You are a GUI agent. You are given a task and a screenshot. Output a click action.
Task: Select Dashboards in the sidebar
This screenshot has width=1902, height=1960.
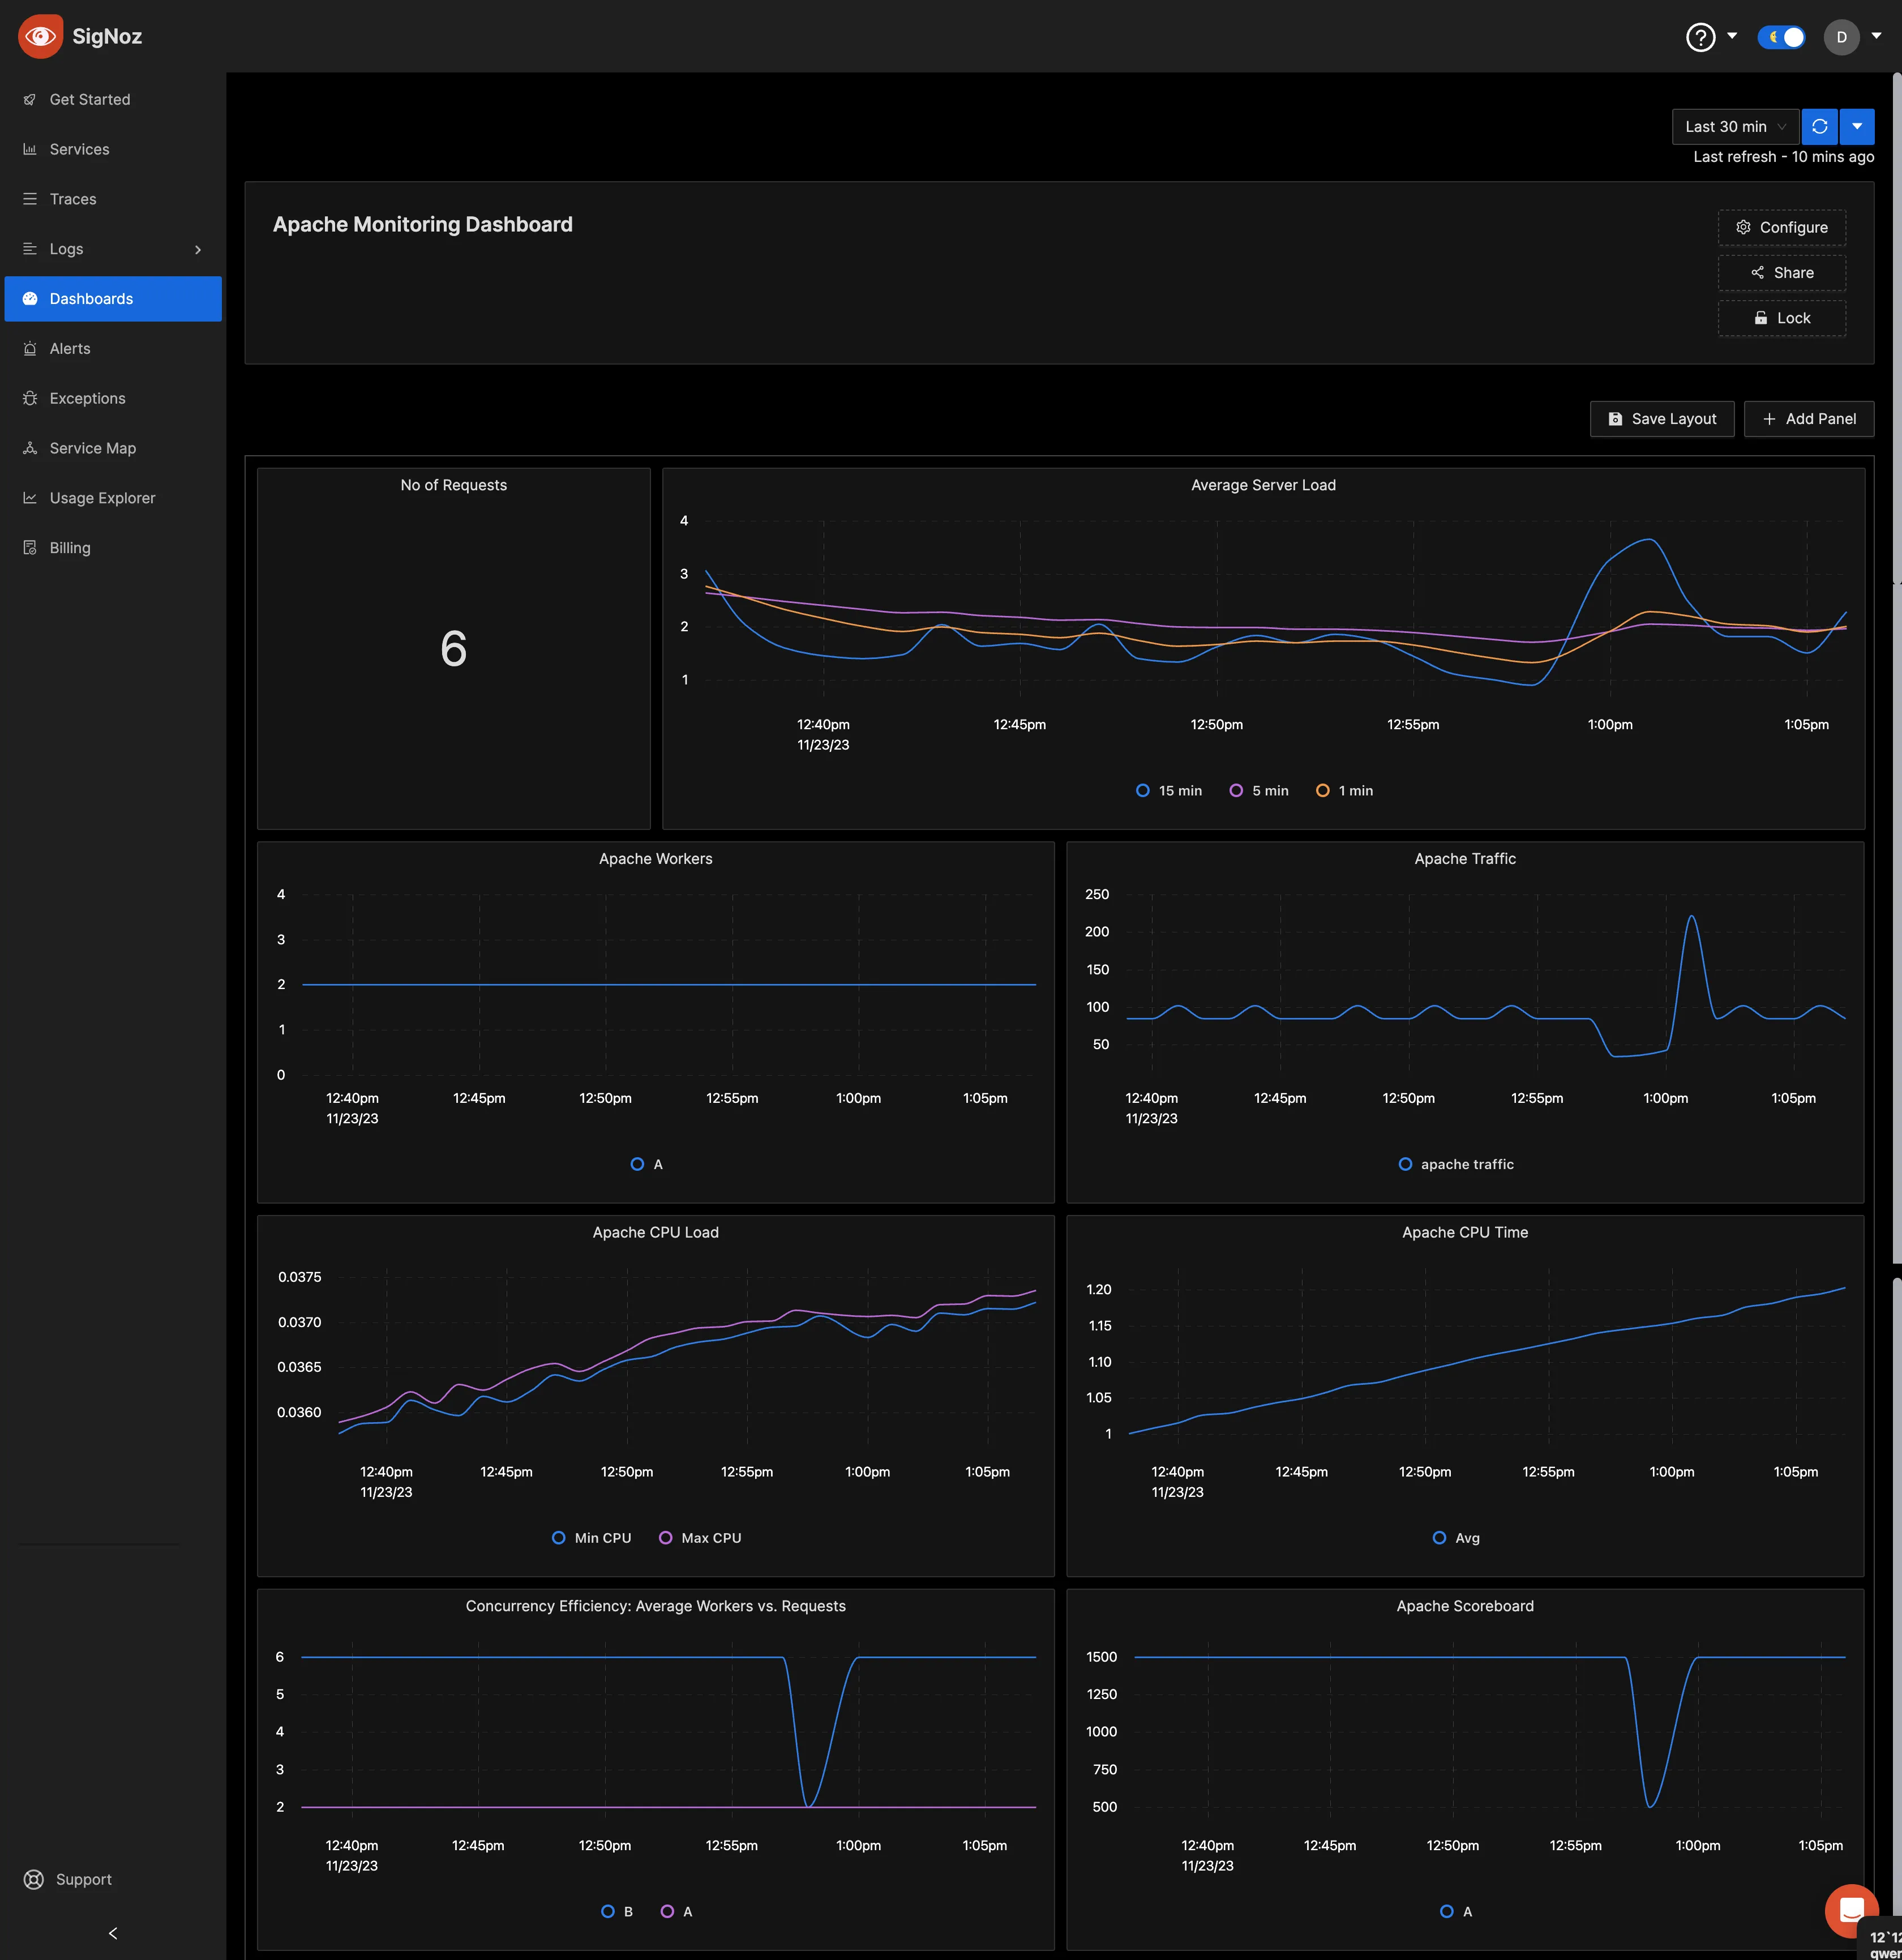pyautogui.click(x=113, y=299)
